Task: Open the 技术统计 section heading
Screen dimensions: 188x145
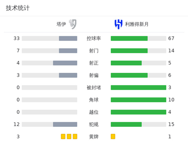Action: tap(18, 8)
